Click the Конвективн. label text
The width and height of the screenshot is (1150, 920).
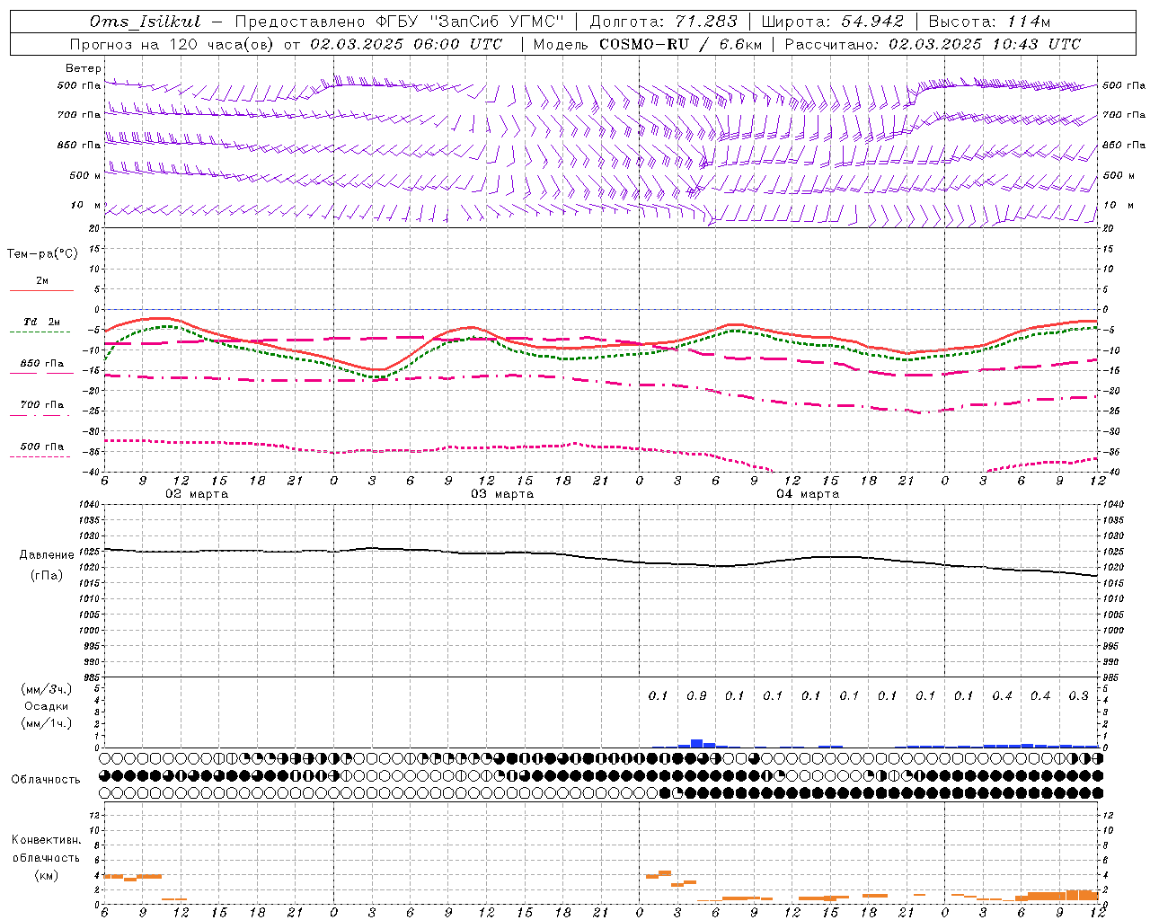point(46,840)
